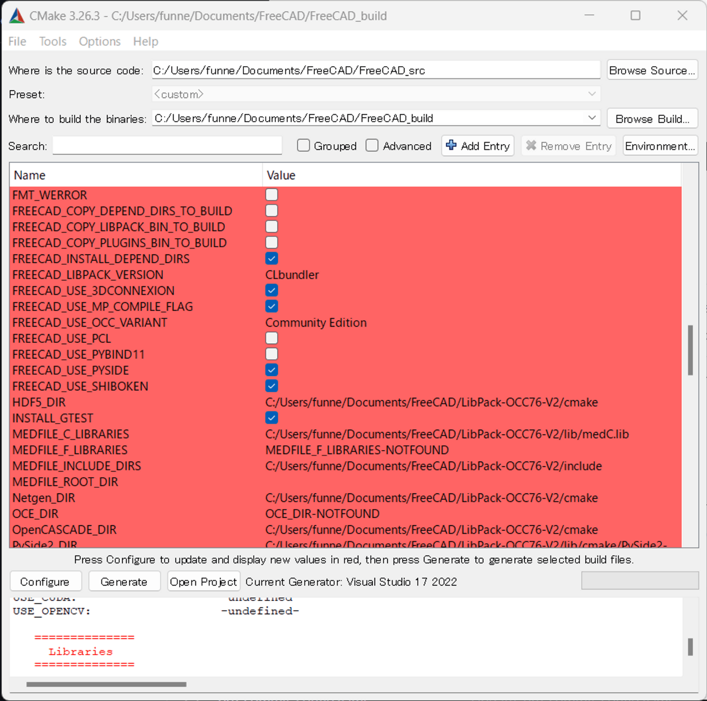This screenshot has width=707, height=701.
Task: Edit the MEDFILE_F_LIBRARIES-NOTFOUND value
Action: coord(357,450)
